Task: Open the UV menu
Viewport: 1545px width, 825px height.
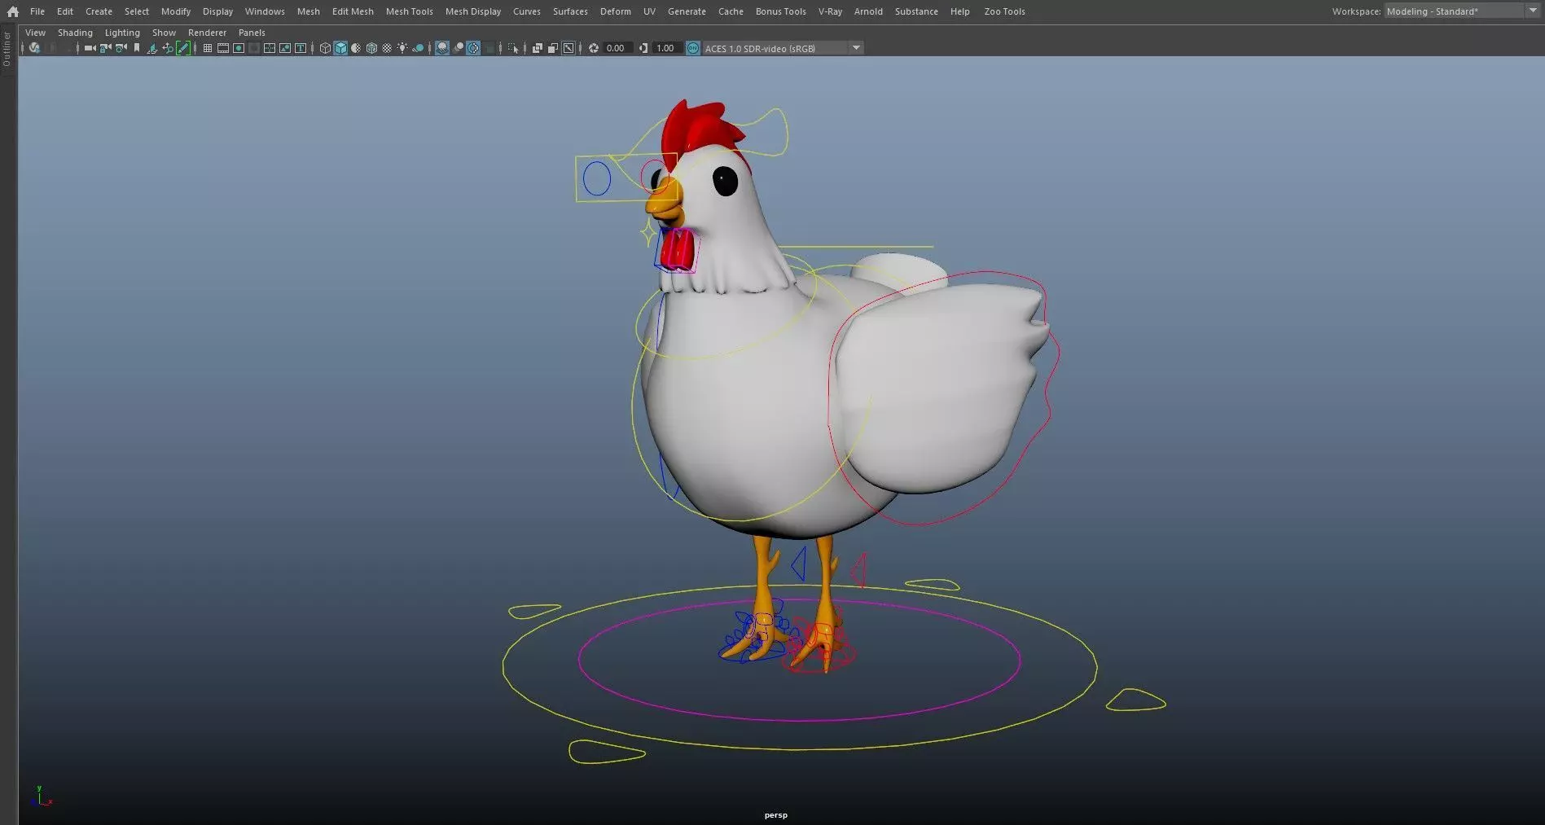Action: pyautogui.click(x=649, y=11)
